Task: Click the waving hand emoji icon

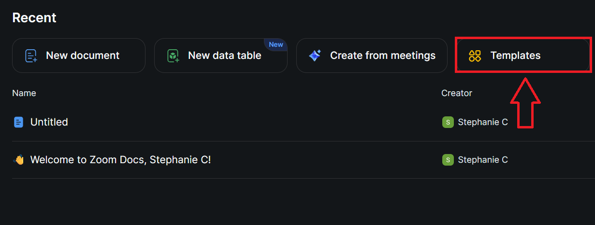Action: (x=18, y=160)
